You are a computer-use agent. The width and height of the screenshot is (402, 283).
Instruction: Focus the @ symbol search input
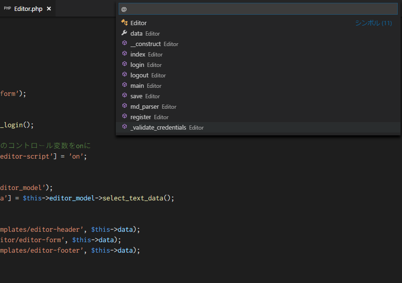(258, 9)
